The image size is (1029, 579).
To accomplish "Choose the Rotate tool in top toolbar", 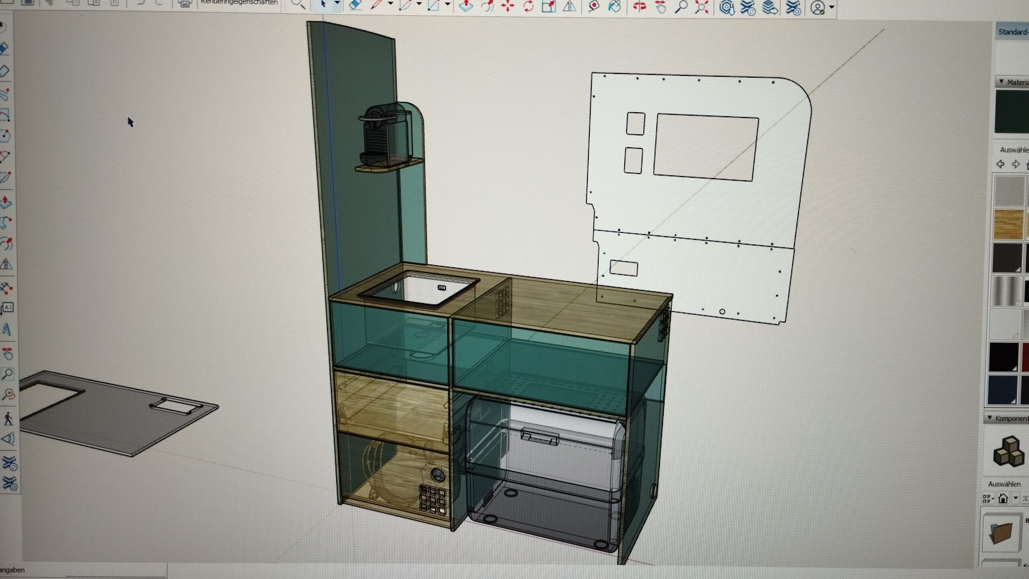I will 528,6.
